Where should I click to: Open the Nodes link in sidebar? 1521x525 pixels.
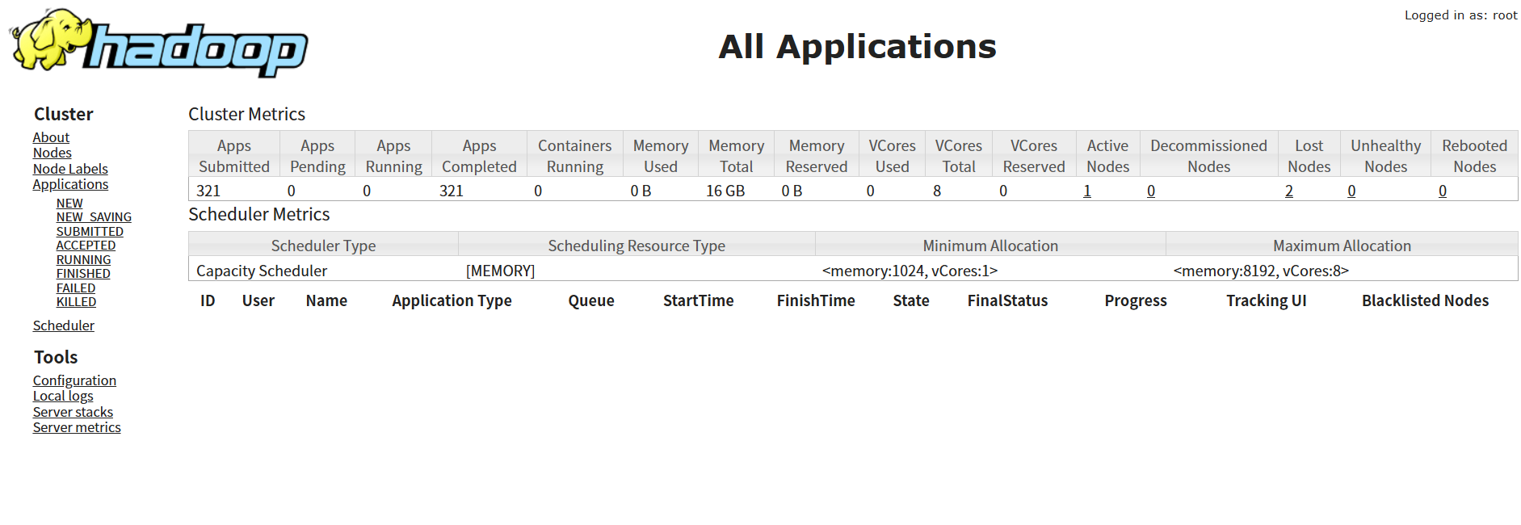tap(53, 153)
